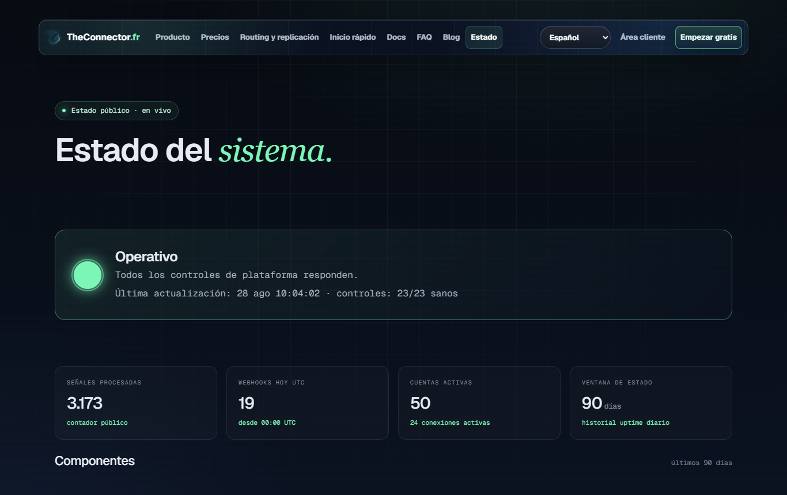The image size is (787, 495).
Task: Click the TheConnector.fr brand name
Action: 103,37
